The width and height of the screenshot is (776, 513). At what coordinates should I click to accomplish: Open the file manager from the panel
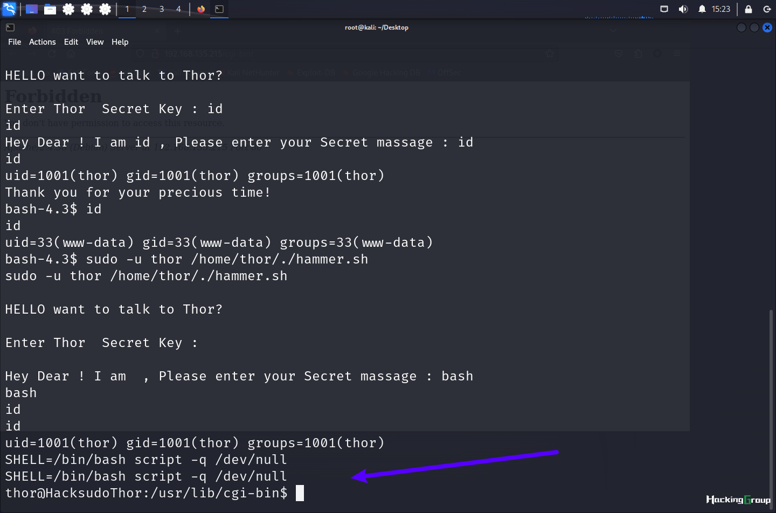(x=50, y=9)
